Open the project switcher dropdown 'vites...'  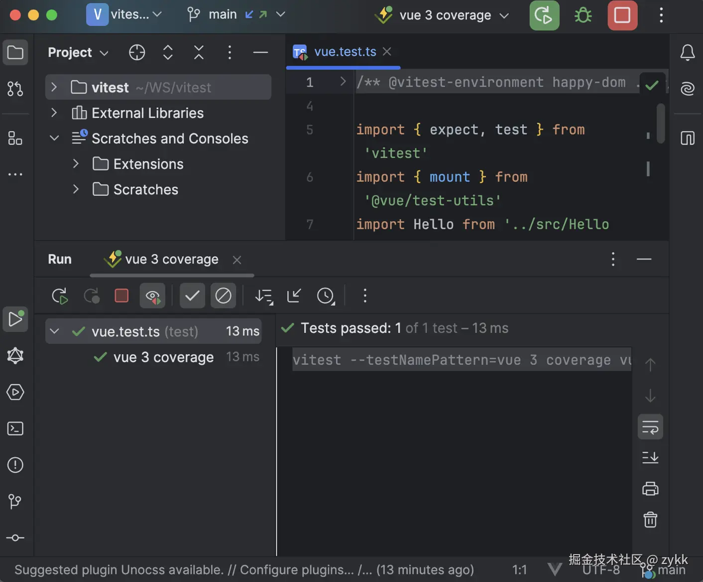click(124, 15)
